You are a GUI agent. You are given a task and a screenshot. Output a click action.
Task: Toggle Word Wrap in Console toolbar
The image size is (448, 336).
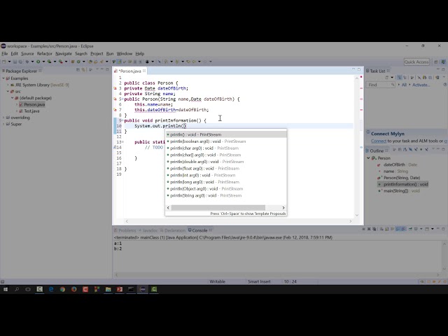392,229
